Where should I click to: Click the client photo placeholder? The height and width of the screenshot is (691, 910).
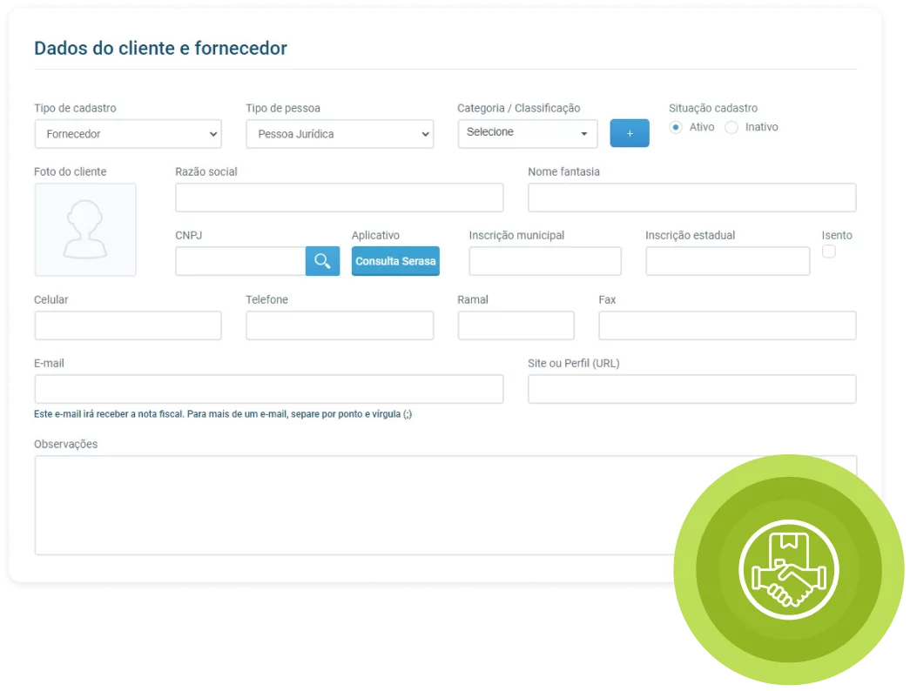pos(85,230)
